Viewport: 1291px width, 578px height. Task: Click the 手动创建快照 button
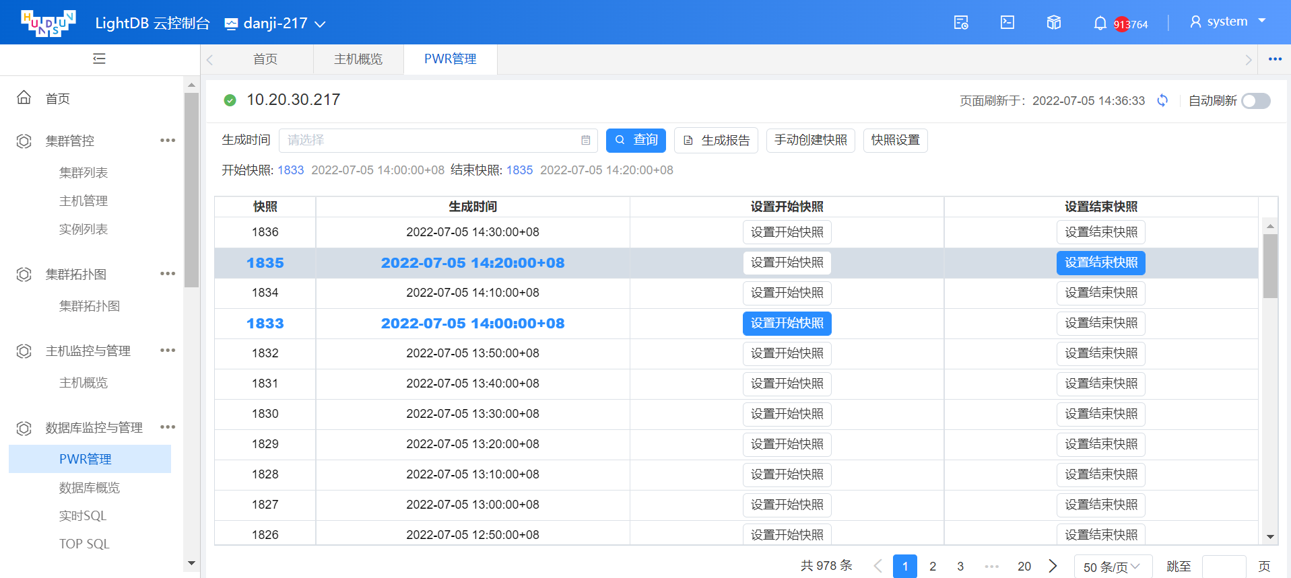coord(811,140)
